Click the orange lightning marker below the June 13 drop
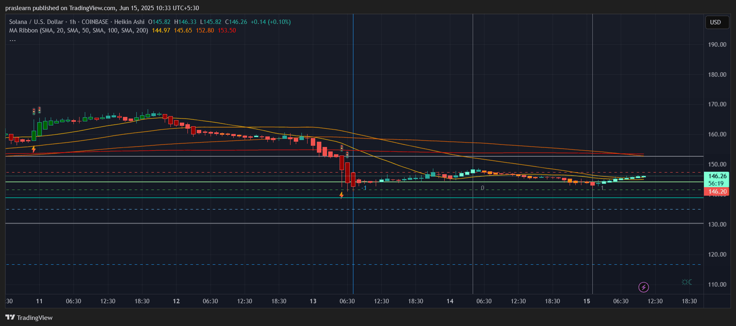The height and width of the screenshot is (326, 736). coord(341,195)
